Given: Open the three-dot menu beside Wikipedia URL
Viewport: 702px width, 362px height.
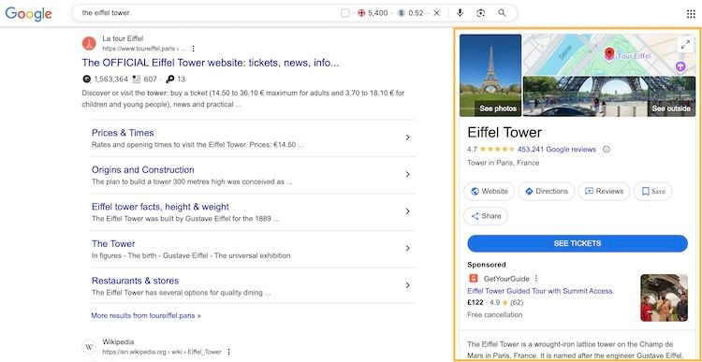Looking at the screenshot, I should (228, 352).
